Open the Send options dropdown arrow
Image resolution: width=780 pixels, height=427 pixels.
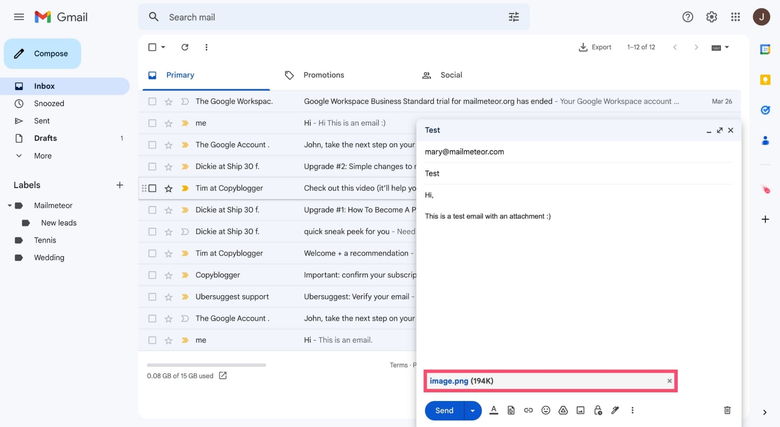pos(472,410)
